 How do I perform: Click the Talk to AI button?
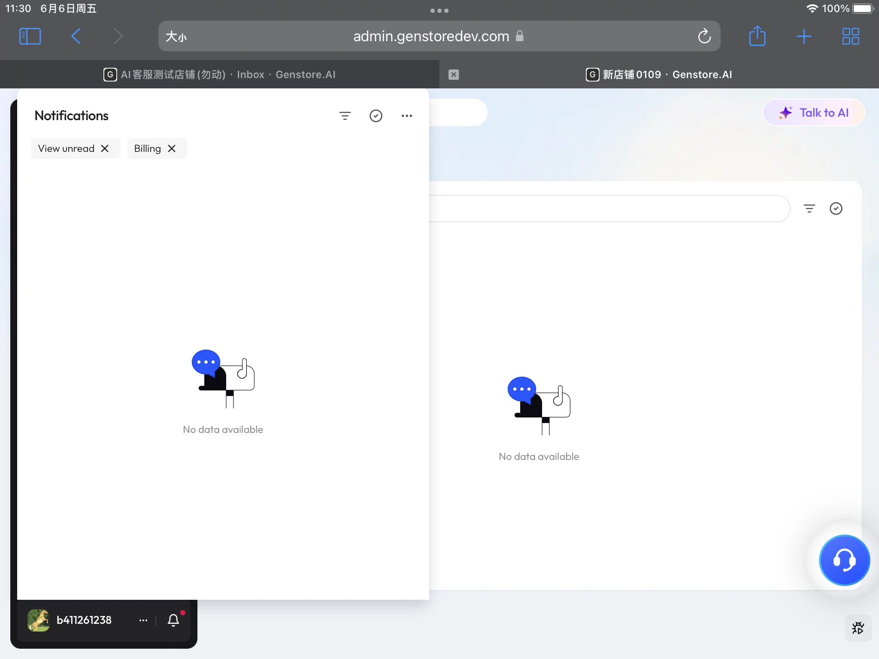(814, 113)
